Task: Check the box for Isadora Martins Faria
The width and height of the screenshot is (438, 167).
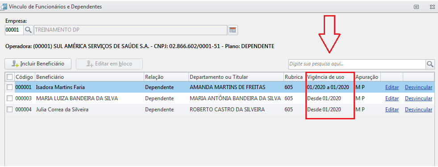Action: click(x=10, y=87)
